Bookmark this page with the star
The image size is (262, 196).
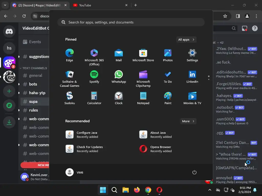coord(225,16)
